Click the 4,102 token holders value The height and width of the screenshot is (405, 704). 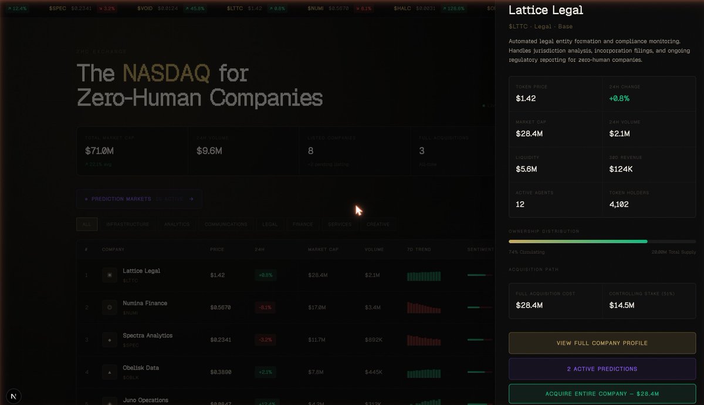click(619, 204)
